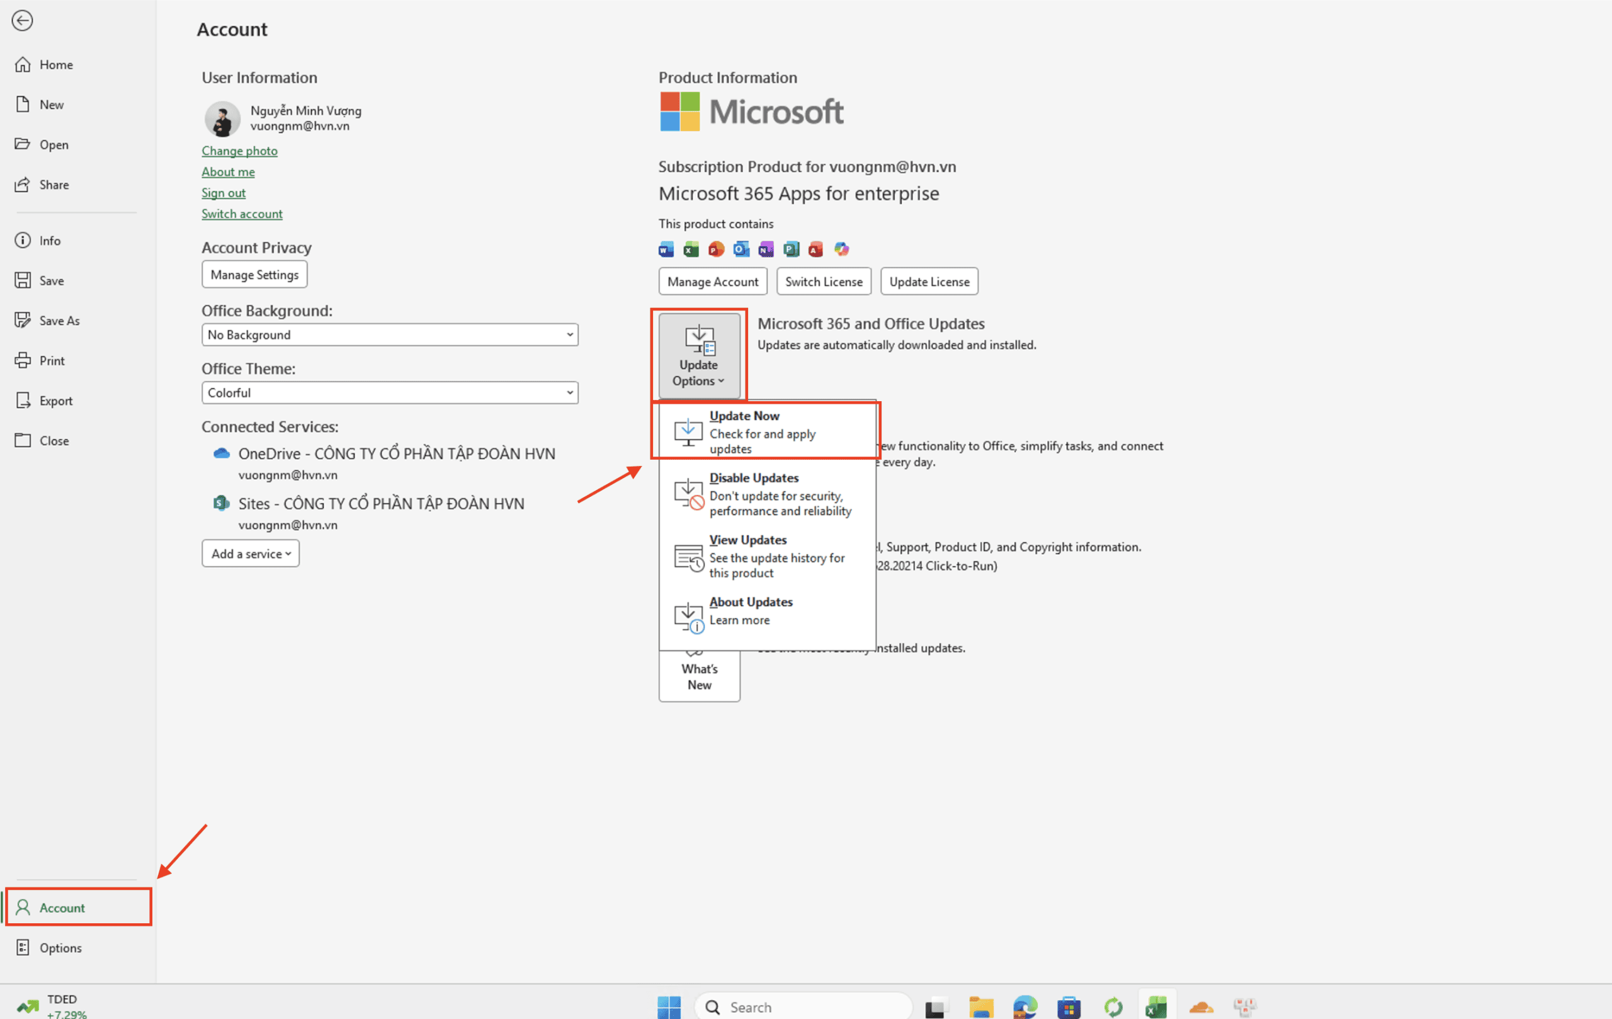
Task: Collapse the Update Options dropdown
Action: 699,355
